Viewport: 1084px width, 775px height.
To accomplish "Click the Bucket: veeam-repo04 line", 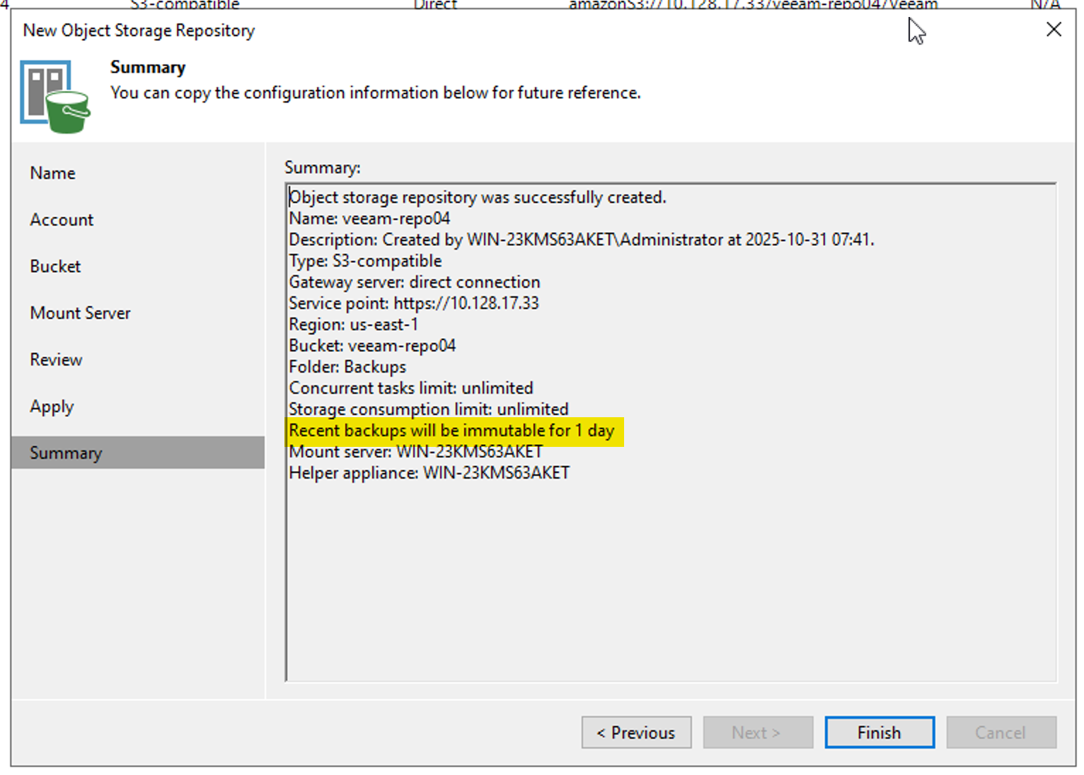I will point(372,345).
